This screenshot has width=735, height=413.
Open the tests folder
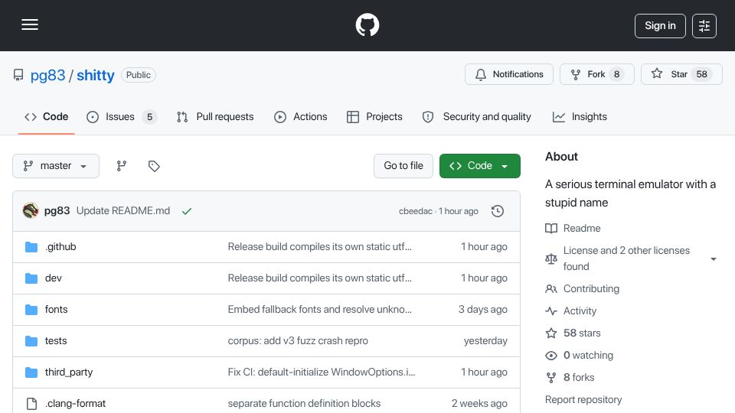[56, 341]
